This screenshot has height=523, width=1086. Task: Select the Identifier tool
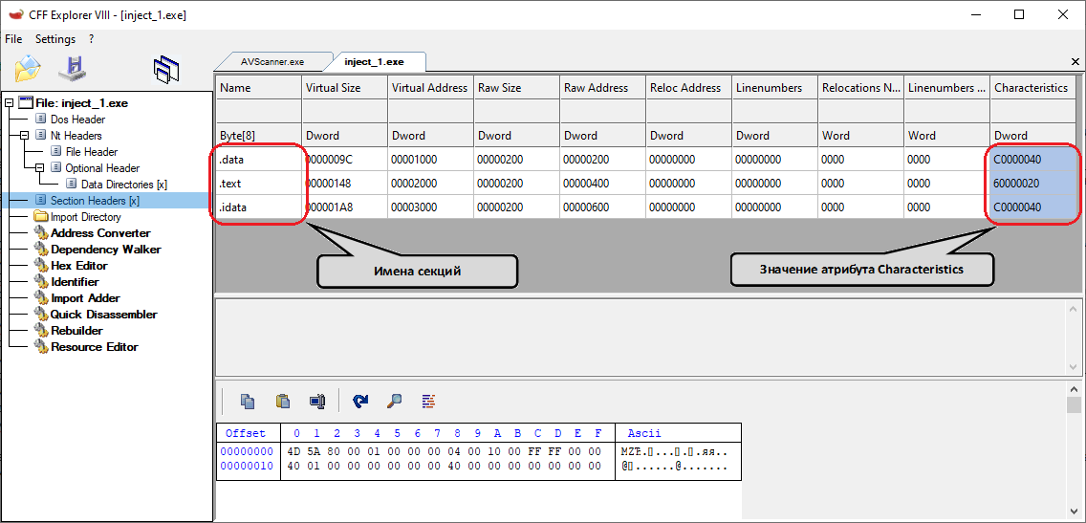(75, 282)
